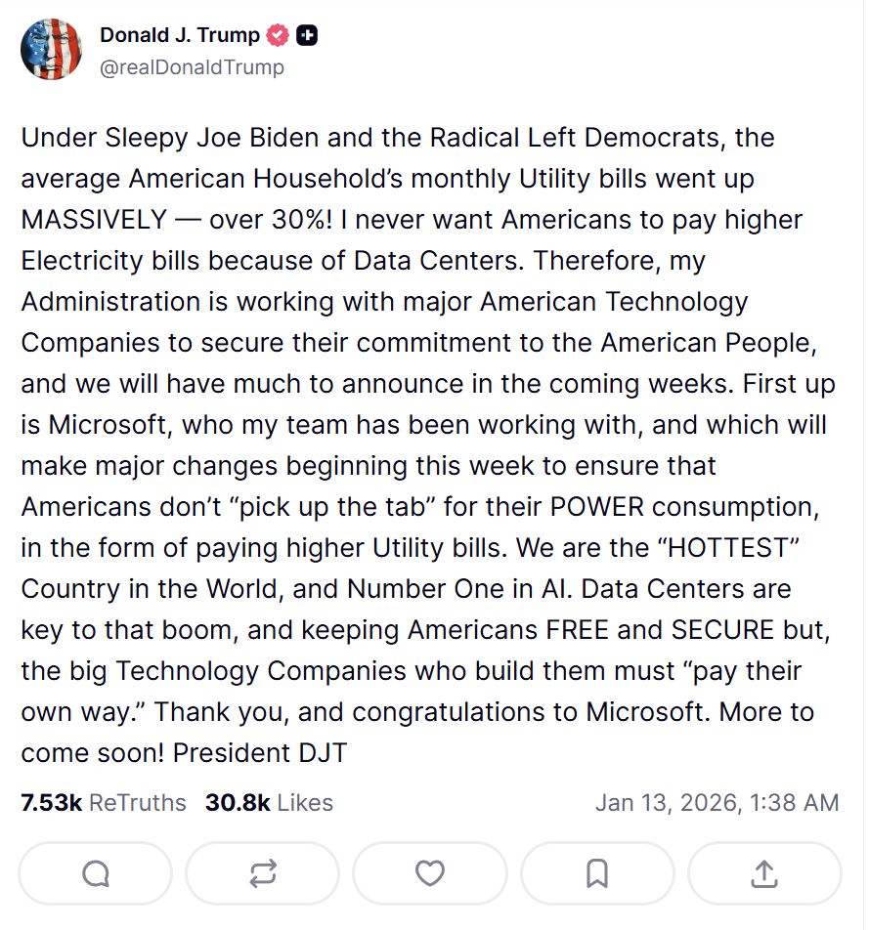The width and height of the screenshot is (869, 930).
Task: Open the Jan 13, 2026 timestamp link
Action: pyautogui.click(x=717, y=803)
